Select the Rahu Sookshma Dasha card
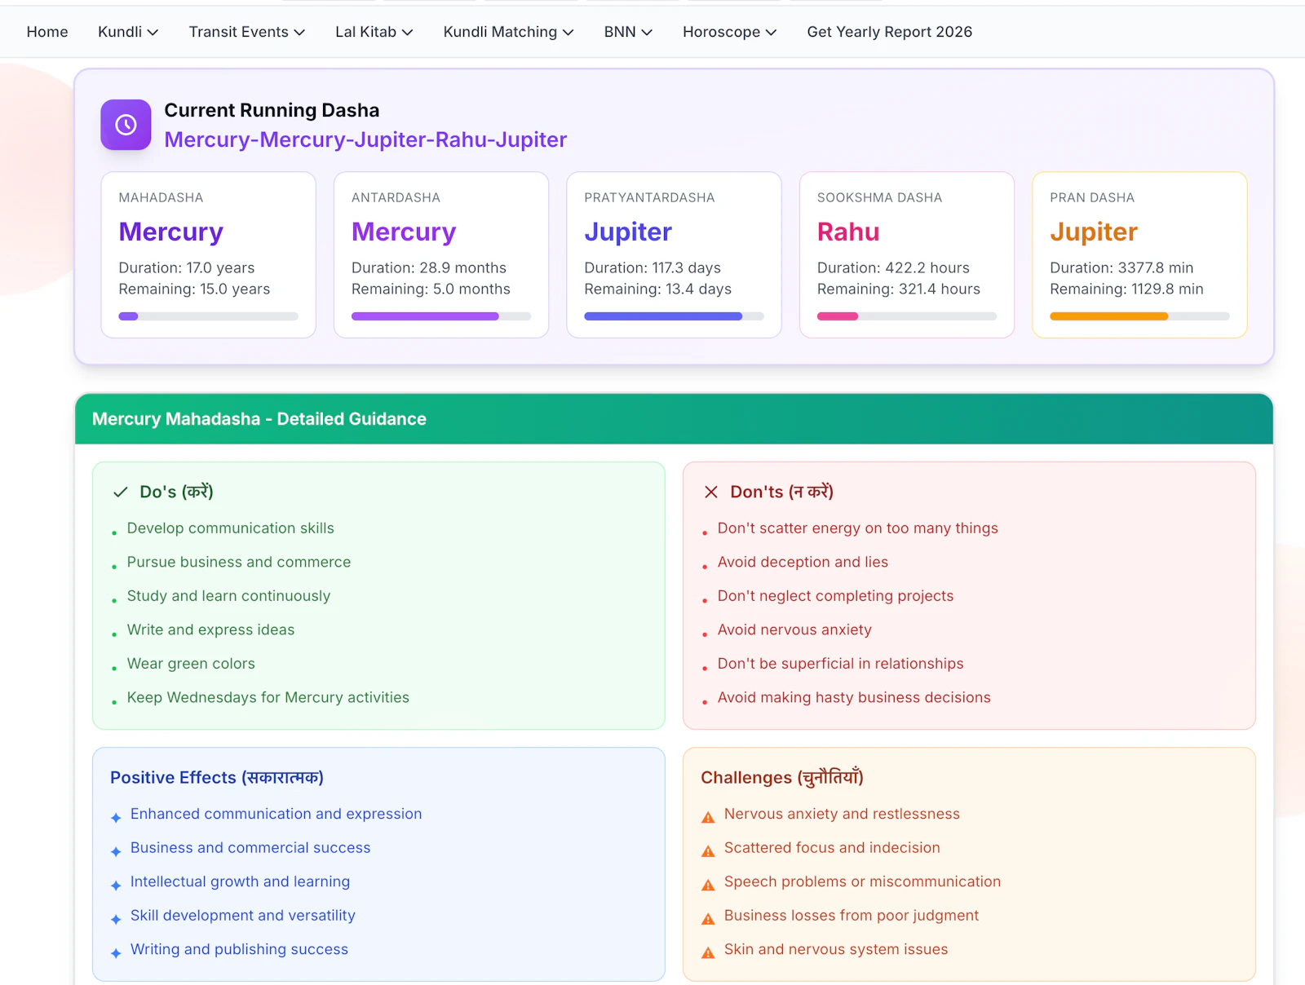1305x985 pixels. 906,255
